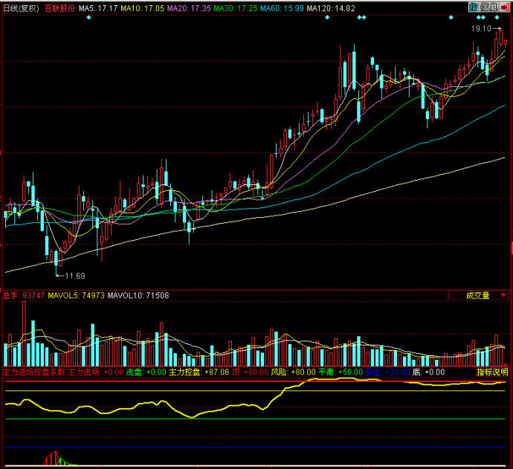
Task: Click the magenta MA20 label
Action: tap(187, 8)
